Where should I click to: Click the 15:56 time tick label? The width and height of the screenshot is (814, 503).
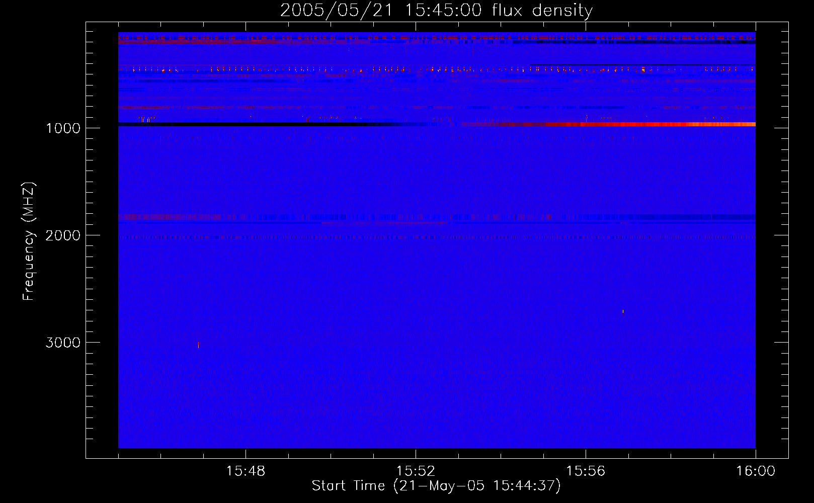[586, 471]
